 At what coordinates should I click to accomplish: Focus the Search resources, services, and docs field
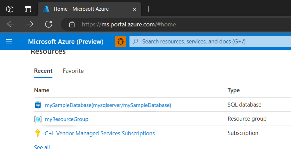[210, 41]
